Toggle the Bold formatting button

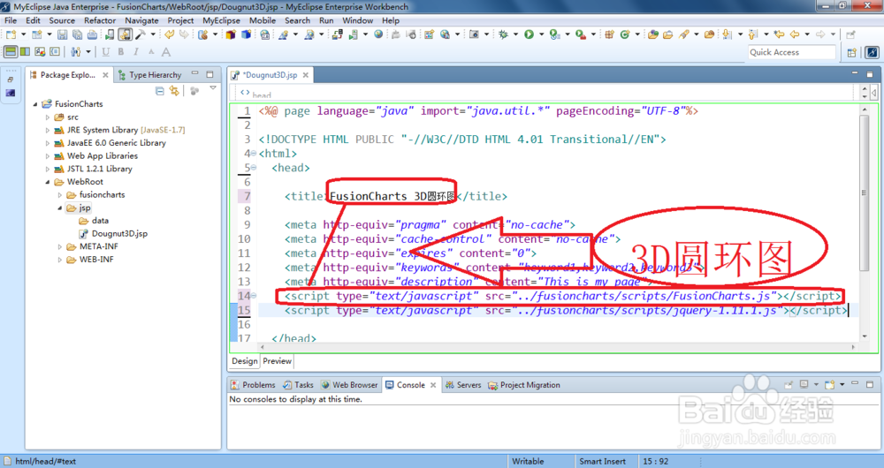click(x=120, y=52)
